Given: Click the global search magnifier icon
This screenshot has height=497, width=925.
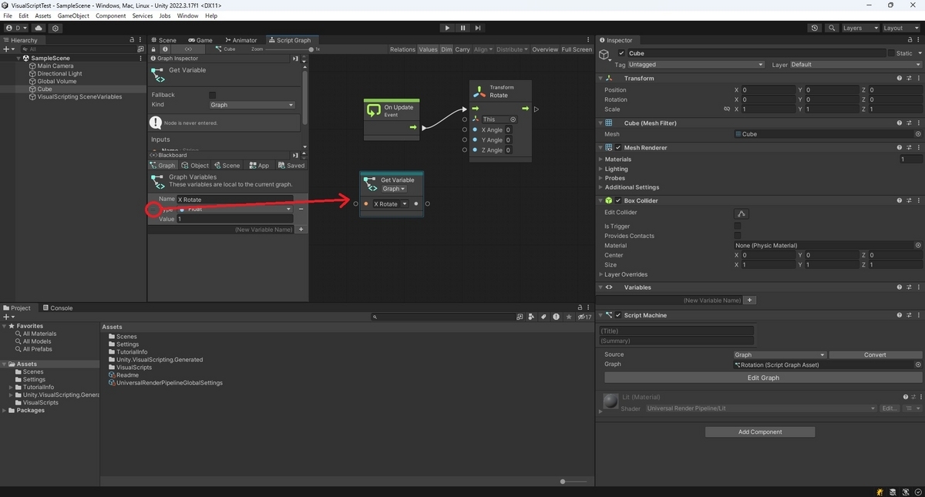Looking at the screenshot, I should (832, 28).
